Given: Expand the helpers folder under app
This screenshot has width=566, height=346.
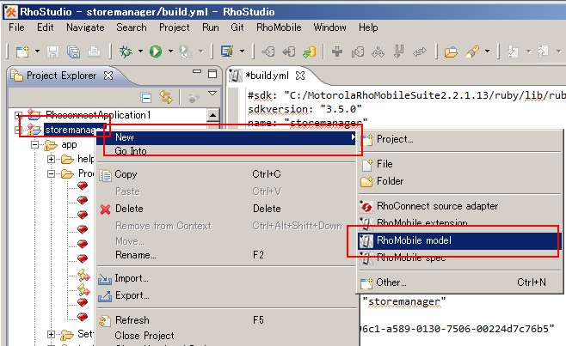Looking at the screenshot, I should [52, 159].
